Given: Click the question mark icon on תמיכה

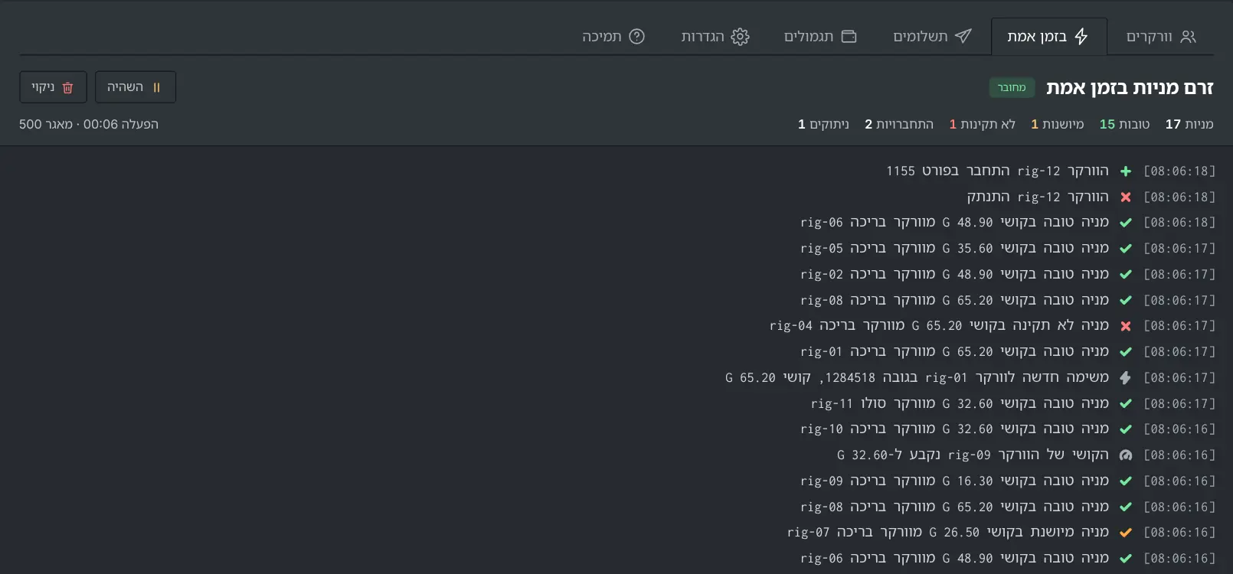Looking at the screenshot, I should coord(637,37).
